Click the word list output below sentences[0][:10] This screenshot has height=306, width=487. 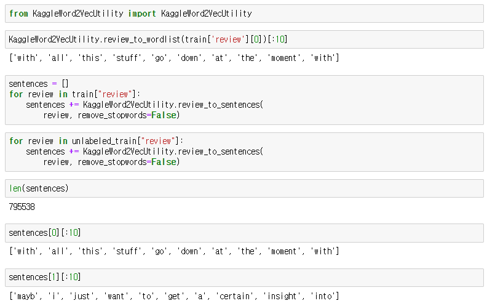[x=174, y=251]
